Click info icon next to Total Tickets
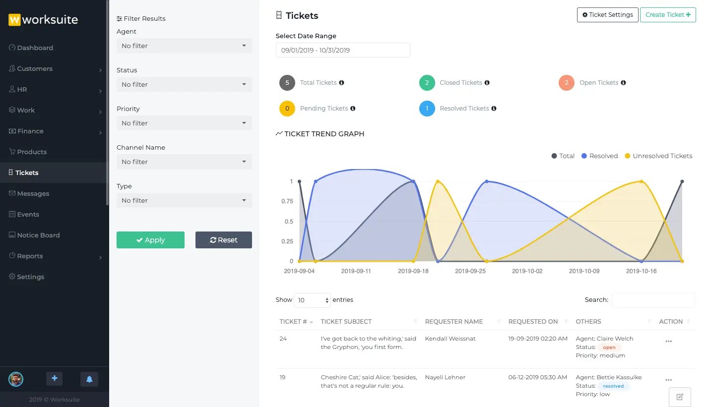This screenshot has height=407, width=707. tap(341, 83)
